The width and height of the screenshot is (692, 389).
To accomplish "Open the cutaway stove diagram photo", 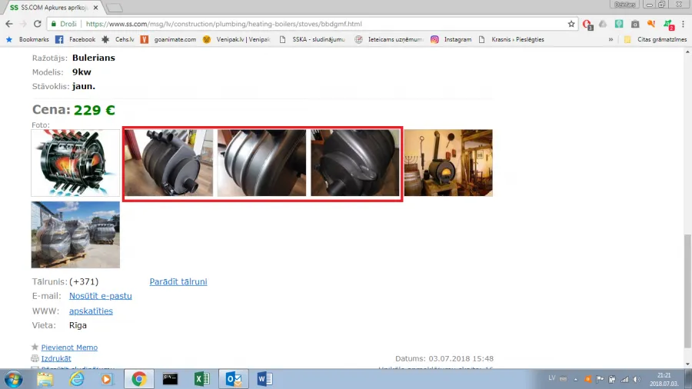I will point(75,163).
